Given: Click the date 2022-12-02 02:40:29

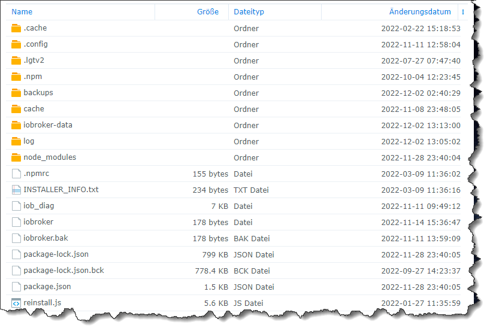Looking at the screenshot, I should click(x=421, y=93).
